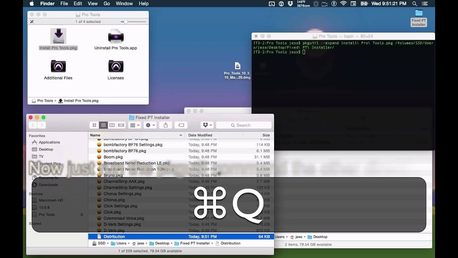The height and width of the screenshot is (258, 458).
Task: Click the clock in the menu bar
Action: 389,4
